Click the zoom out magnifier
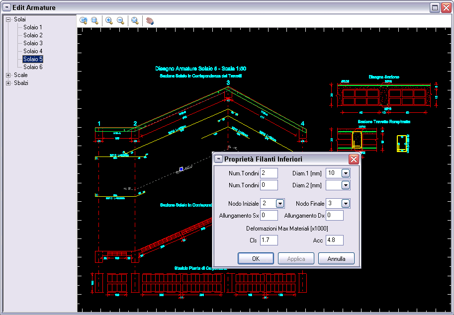 (x=120, y=20)
